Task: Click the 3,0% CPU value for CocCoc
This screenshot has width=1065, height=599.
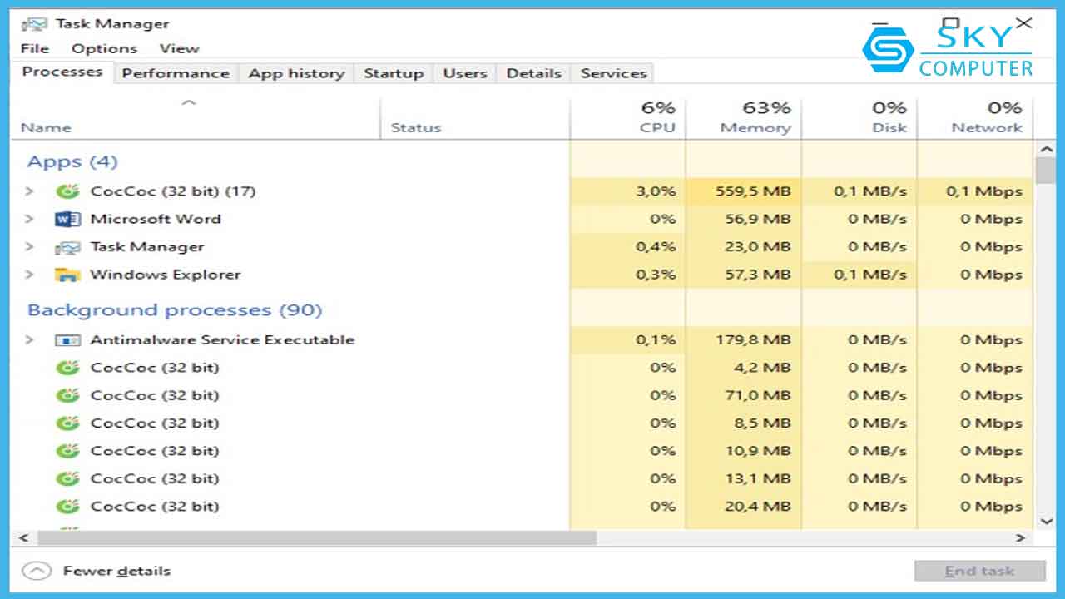Action: point(656,191)
